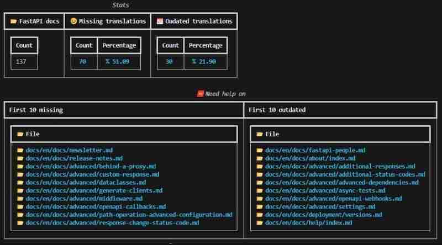Click Count header under FastAPI docs
This screenshot has height=245, width=442.
[x=24, y=46]
